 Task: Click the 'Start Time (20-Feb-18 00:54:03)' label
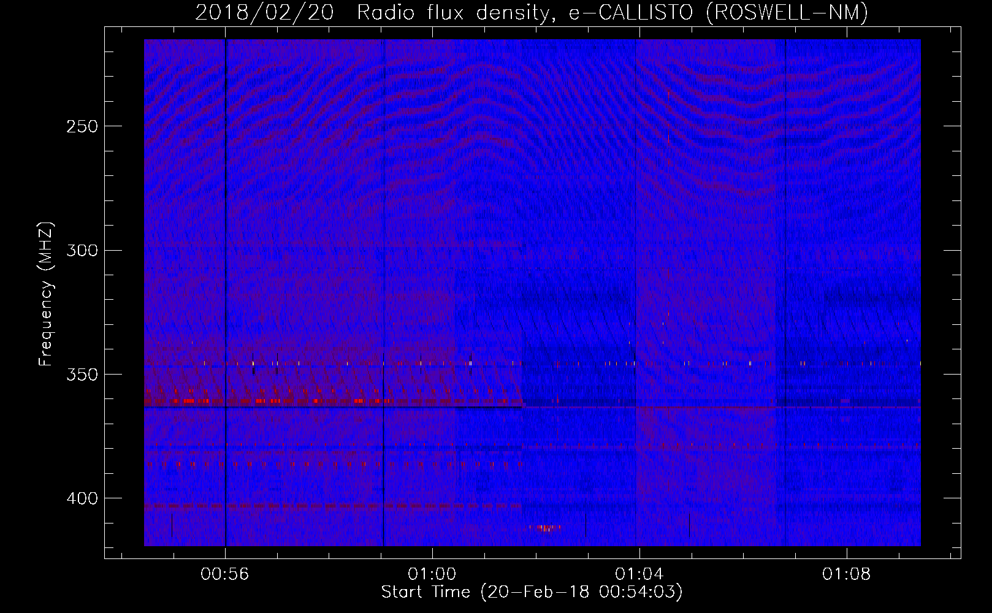click(532, 592)
